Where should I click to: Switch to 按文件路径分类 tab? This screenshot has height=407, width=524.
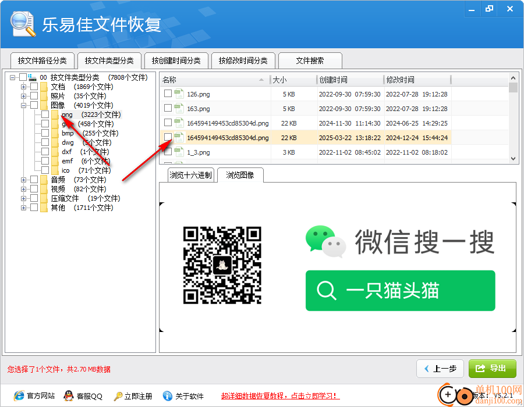pos(42,60)
